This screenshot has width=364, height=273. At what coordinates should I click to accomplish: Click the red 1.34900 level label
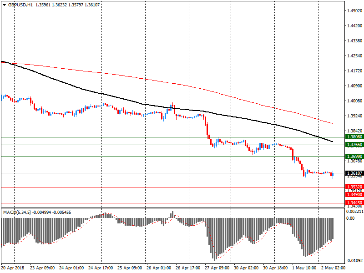click(354, 195)
